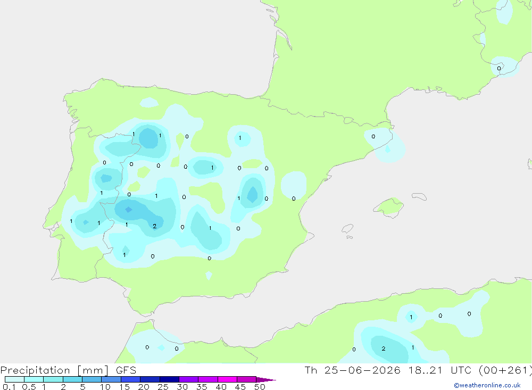Image resolution: width=532 pixels, height=390 pixels.
Task: Choose the 45–50 mm dark magenta legend swatch
Action: click(x=247, y=379)
